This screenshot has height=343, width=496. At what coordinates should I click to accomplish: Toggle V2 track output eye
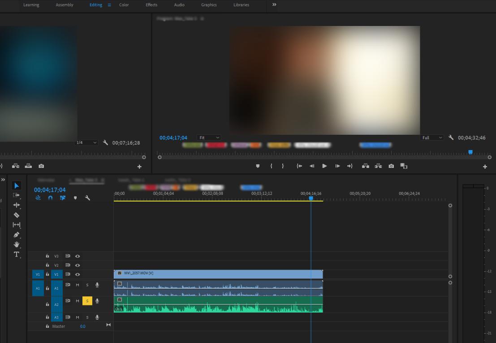78,265
